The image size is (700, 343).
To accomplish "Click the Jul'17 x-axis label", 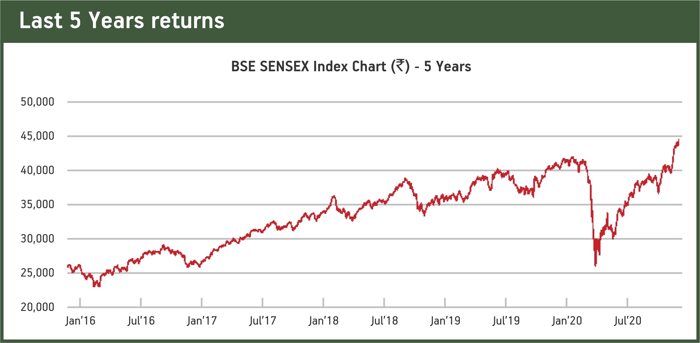I will [x=263, y=321].
